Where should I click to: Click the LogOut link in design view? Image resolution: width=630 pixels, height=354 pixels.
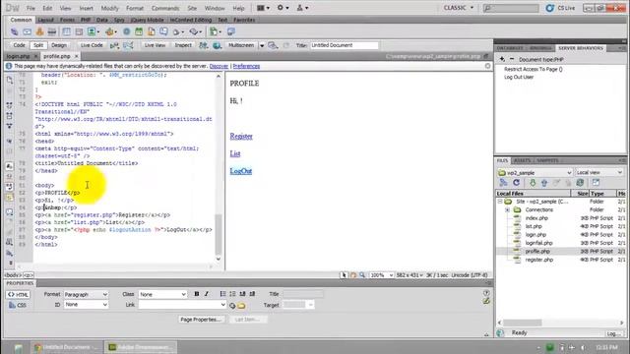240,171
